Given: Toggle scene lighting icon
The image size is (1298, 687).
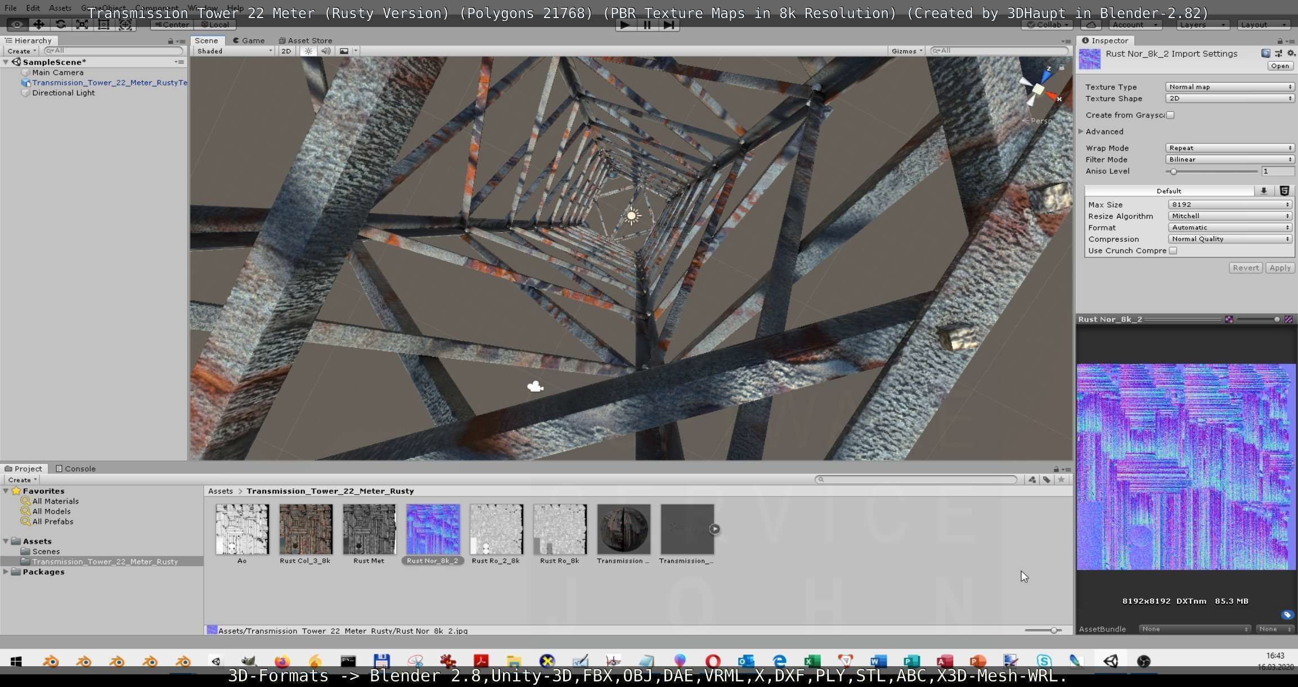Looking at the screenshot, I should [308, 51].
